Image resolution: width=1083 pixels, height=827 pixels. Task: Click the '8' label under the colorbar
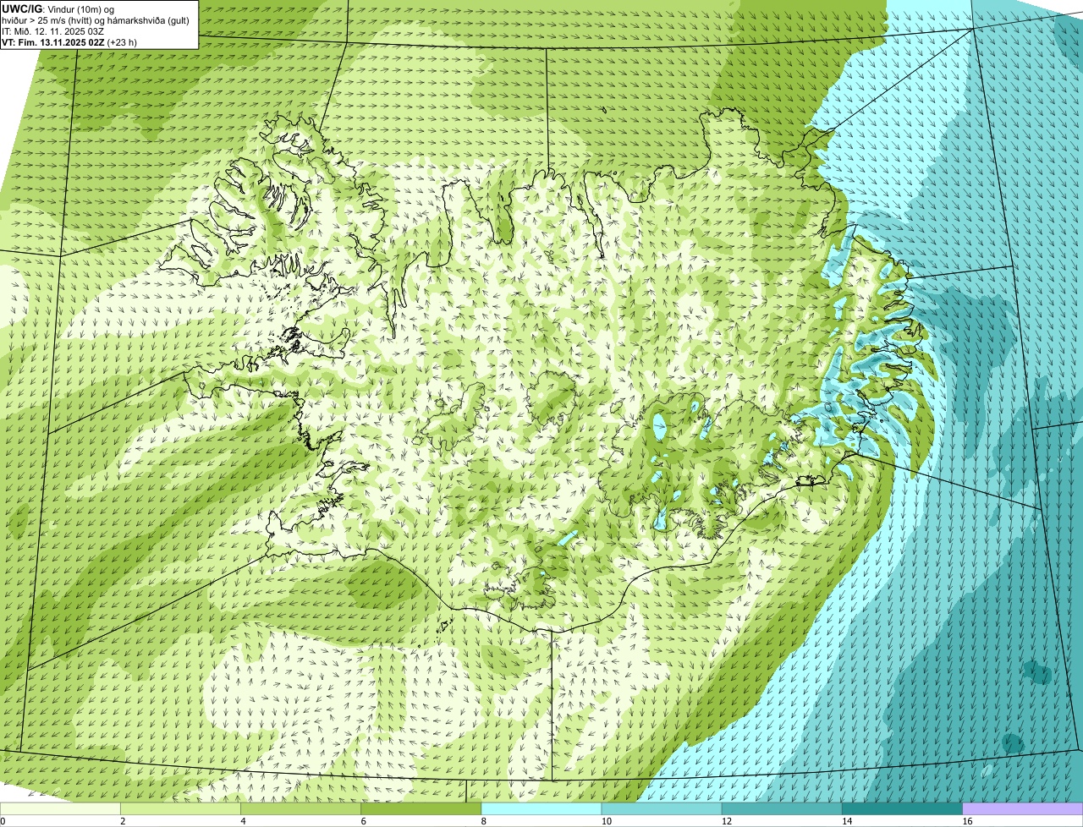(x=483, y=821)
